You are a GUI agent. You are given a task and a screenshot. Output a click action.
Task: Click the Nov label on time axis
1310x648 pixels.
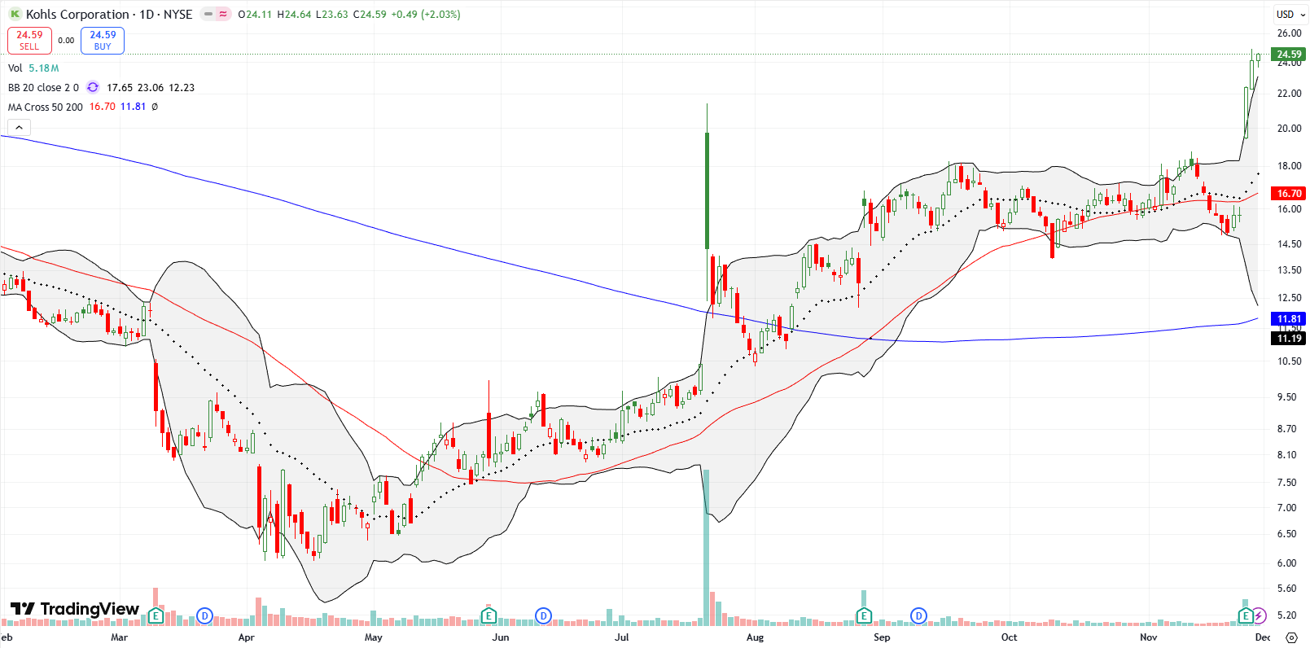pyautogui.click(x=1149, y=637)
